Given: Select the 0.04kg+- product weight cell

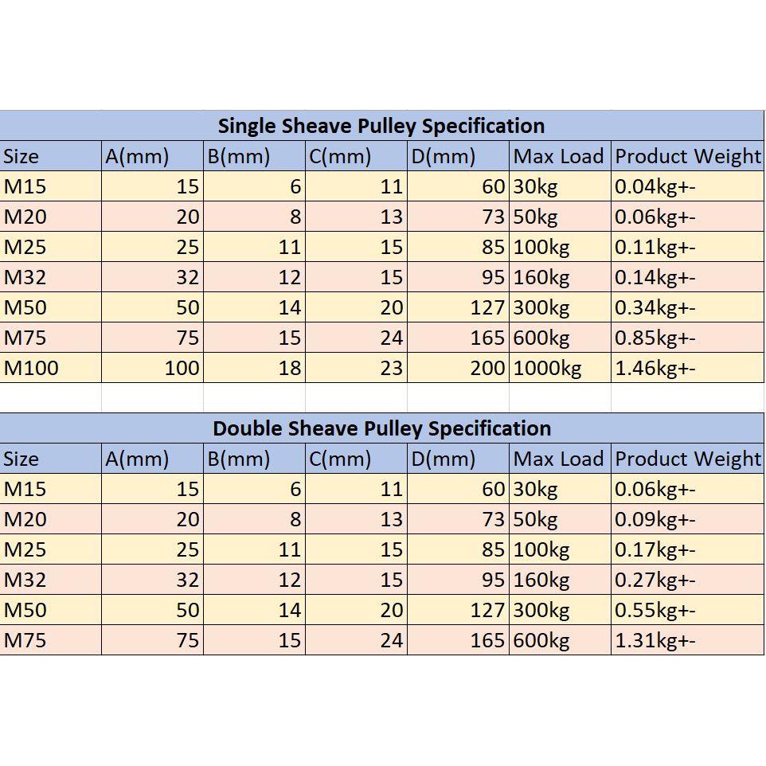Looking at the screenshot, I should [x=687, y=186].
